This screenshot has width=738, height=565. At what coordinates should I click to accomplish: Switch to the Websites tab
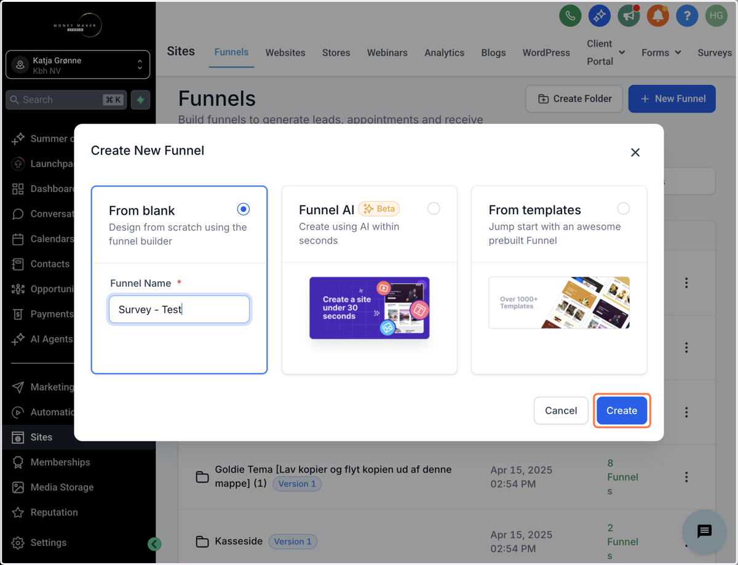coord(285,53)
